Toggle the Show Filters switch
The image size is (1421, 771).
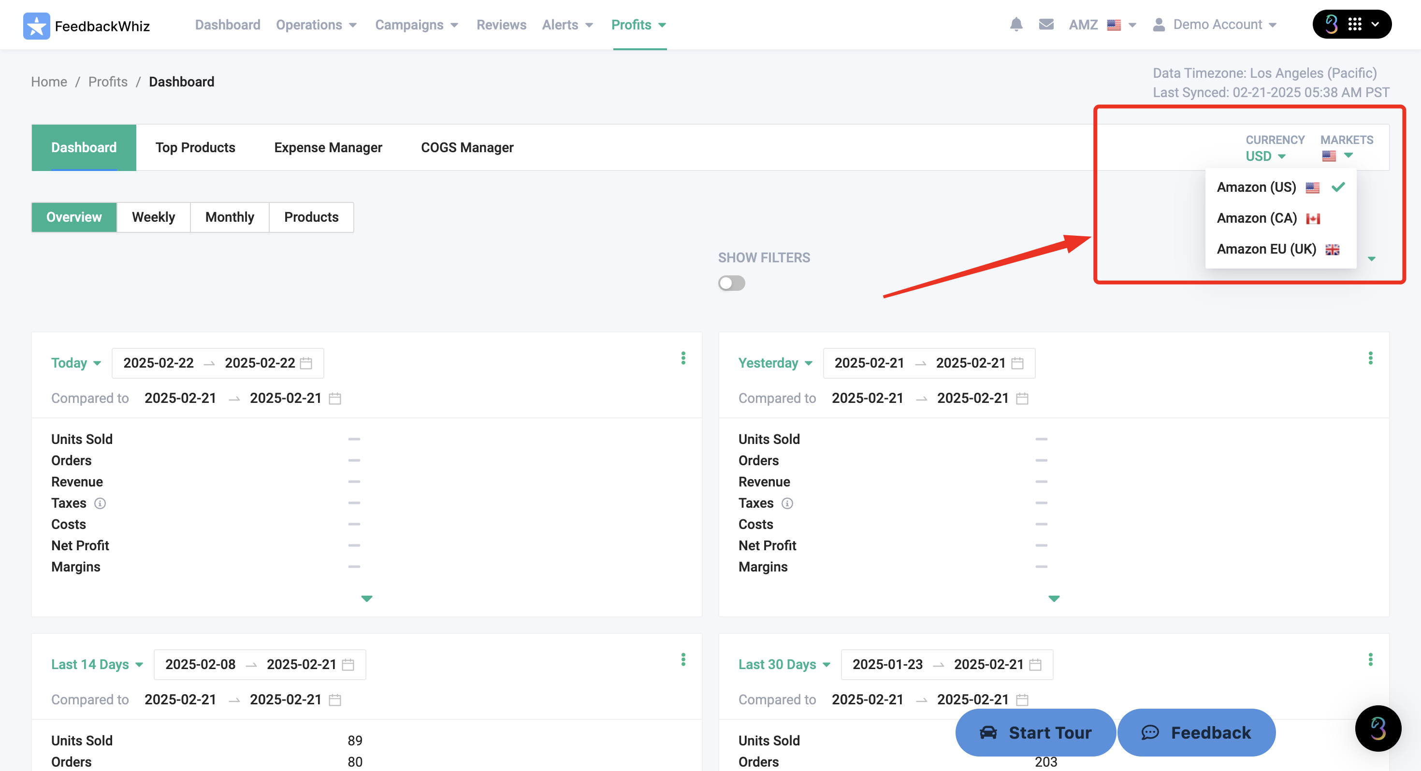point(731,283)
